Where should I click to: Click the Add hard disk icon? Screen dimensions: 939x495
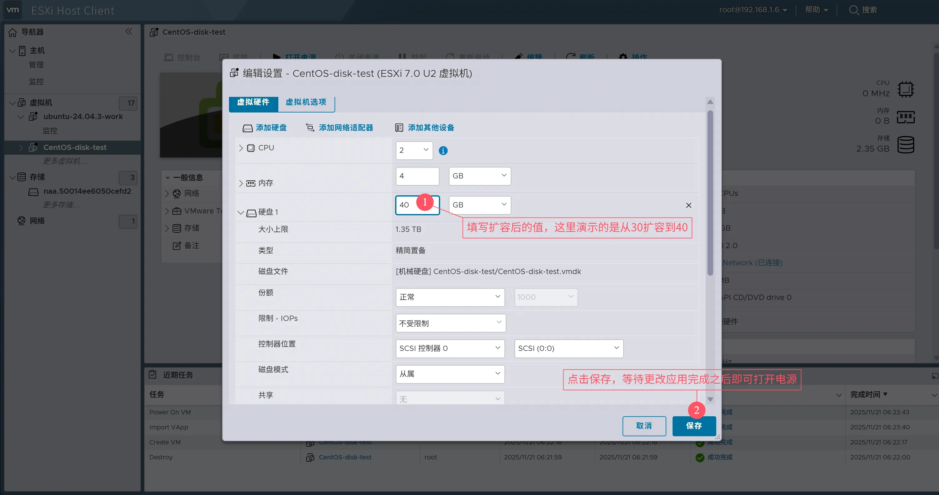pos(247,128)
